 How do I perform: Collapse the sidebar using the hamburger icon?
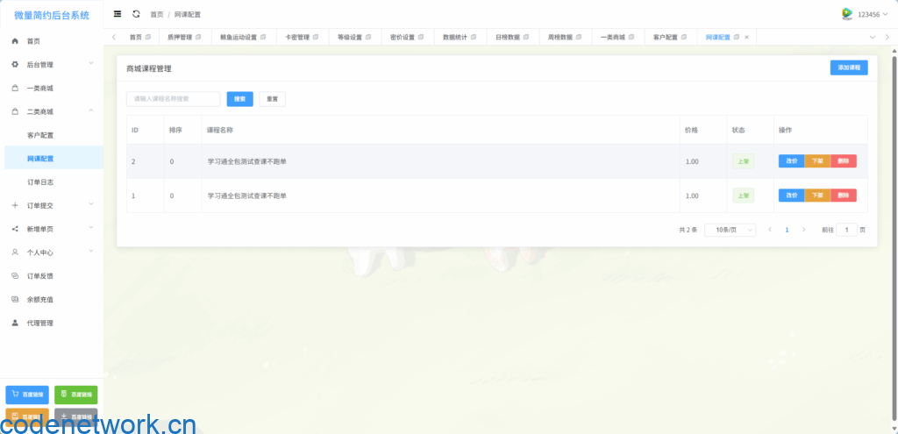(118, 14)
